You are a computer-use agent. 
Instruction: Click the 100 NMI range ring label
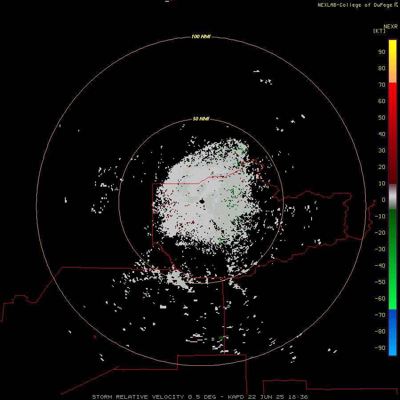pyautogui.click(x=201, y=37)
